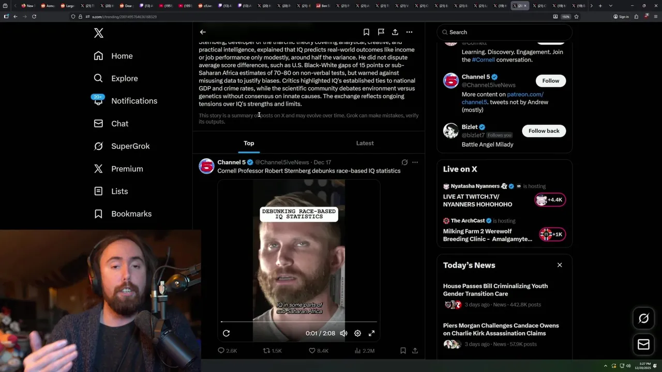Reload the page with the browser refresh button

tap(34, 17)
